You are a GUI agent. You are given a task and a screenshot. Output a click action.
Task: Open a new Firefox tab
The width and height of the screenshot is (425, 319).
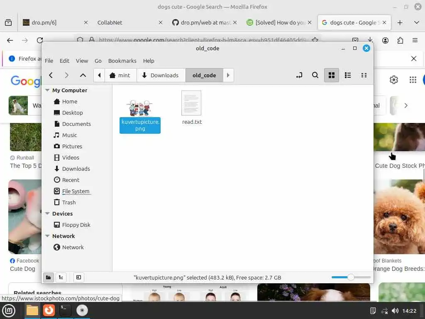point(400,23)
